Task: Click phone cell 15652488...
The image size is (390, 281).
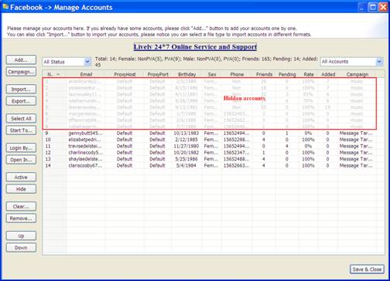Action: click(x=237, y=159)
